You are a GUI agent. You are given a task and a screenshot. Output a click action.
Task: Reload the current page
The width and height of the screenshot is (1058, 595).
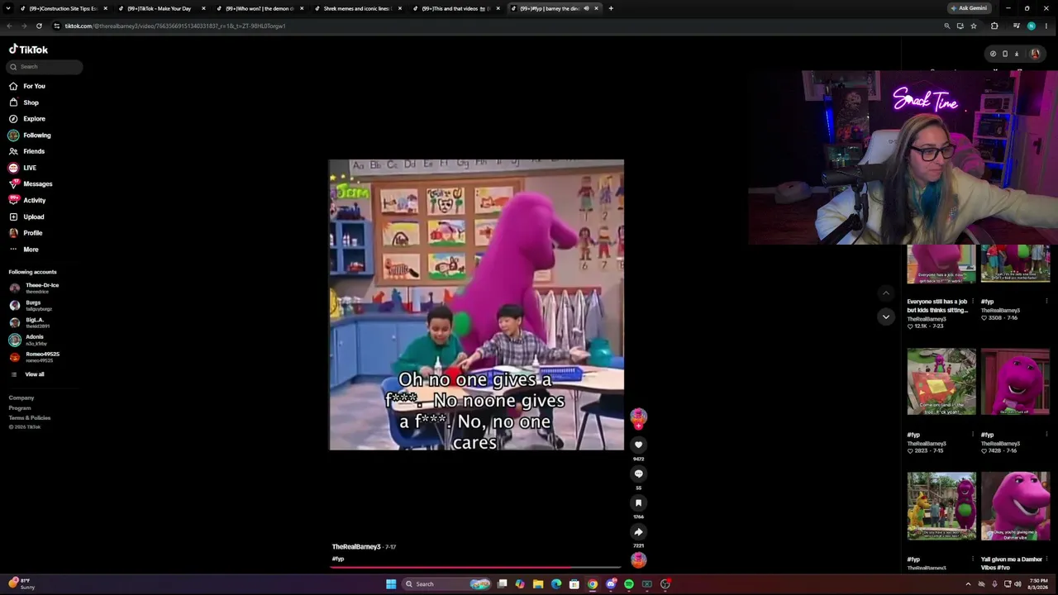[x=39, y=26]
